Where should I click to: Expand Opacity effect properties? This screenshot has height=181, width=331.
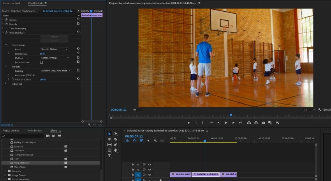(3, 24)
